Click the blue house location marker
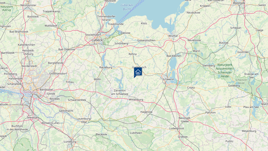 click(138, 72)
